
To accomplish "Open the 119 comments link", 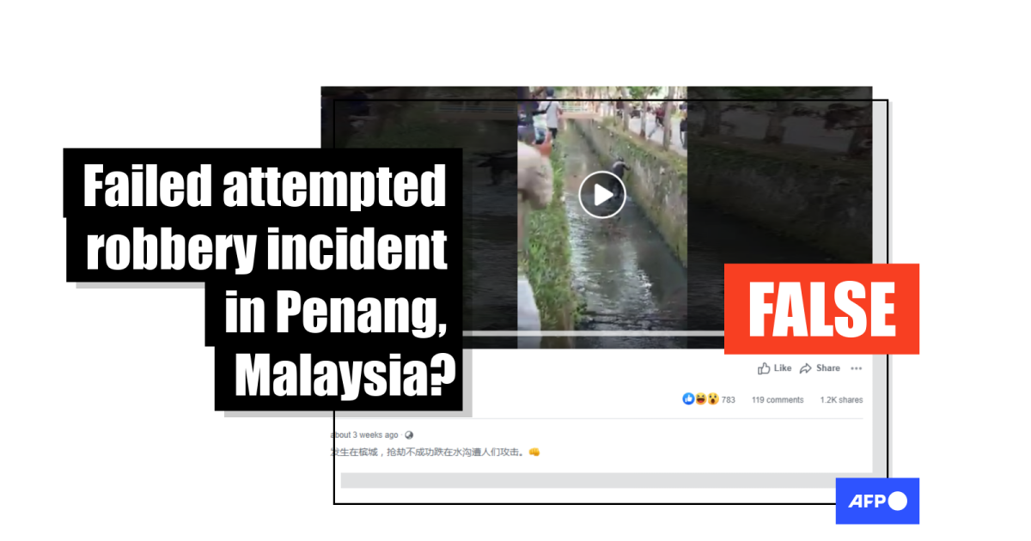I will 778,400.
